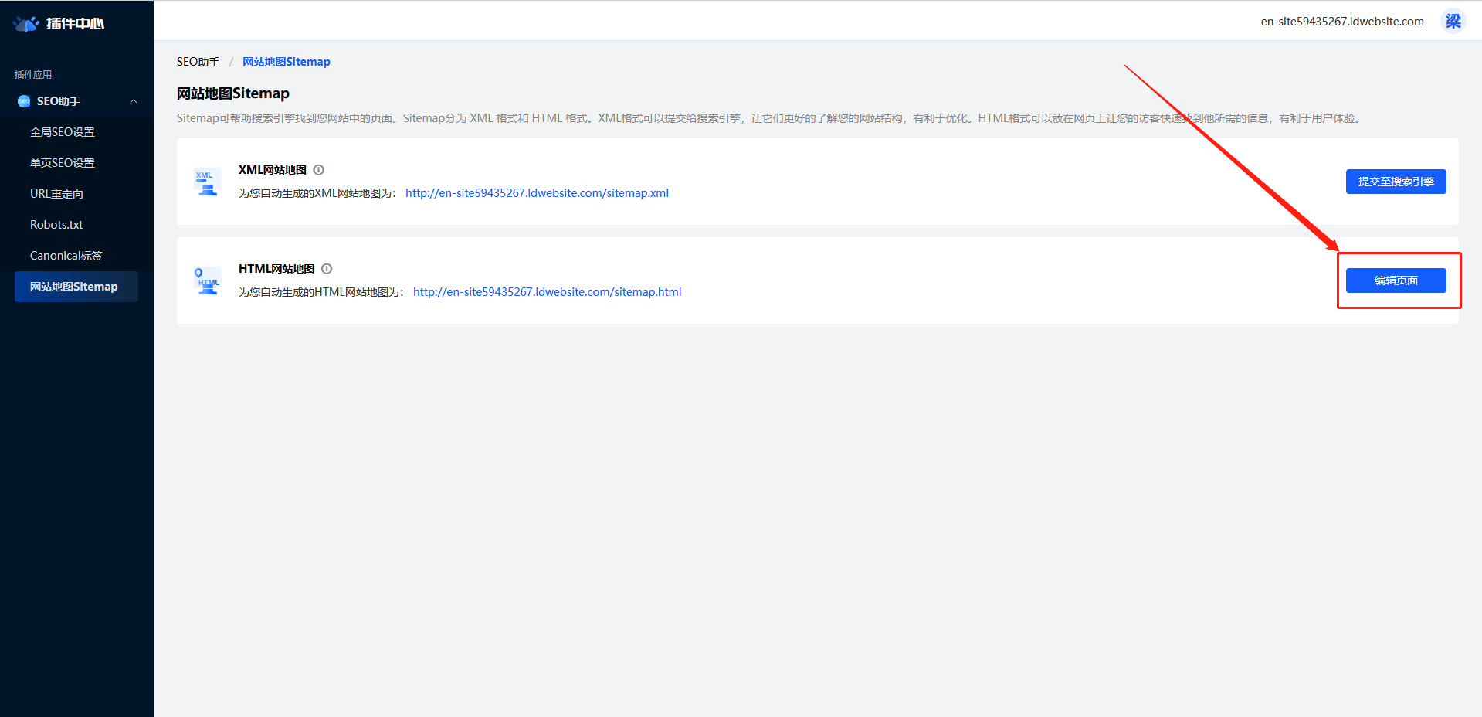1482x717 pixels.
Task: Open the sitemap.html link
Action: pyautogui.click(x=547, y=292)
